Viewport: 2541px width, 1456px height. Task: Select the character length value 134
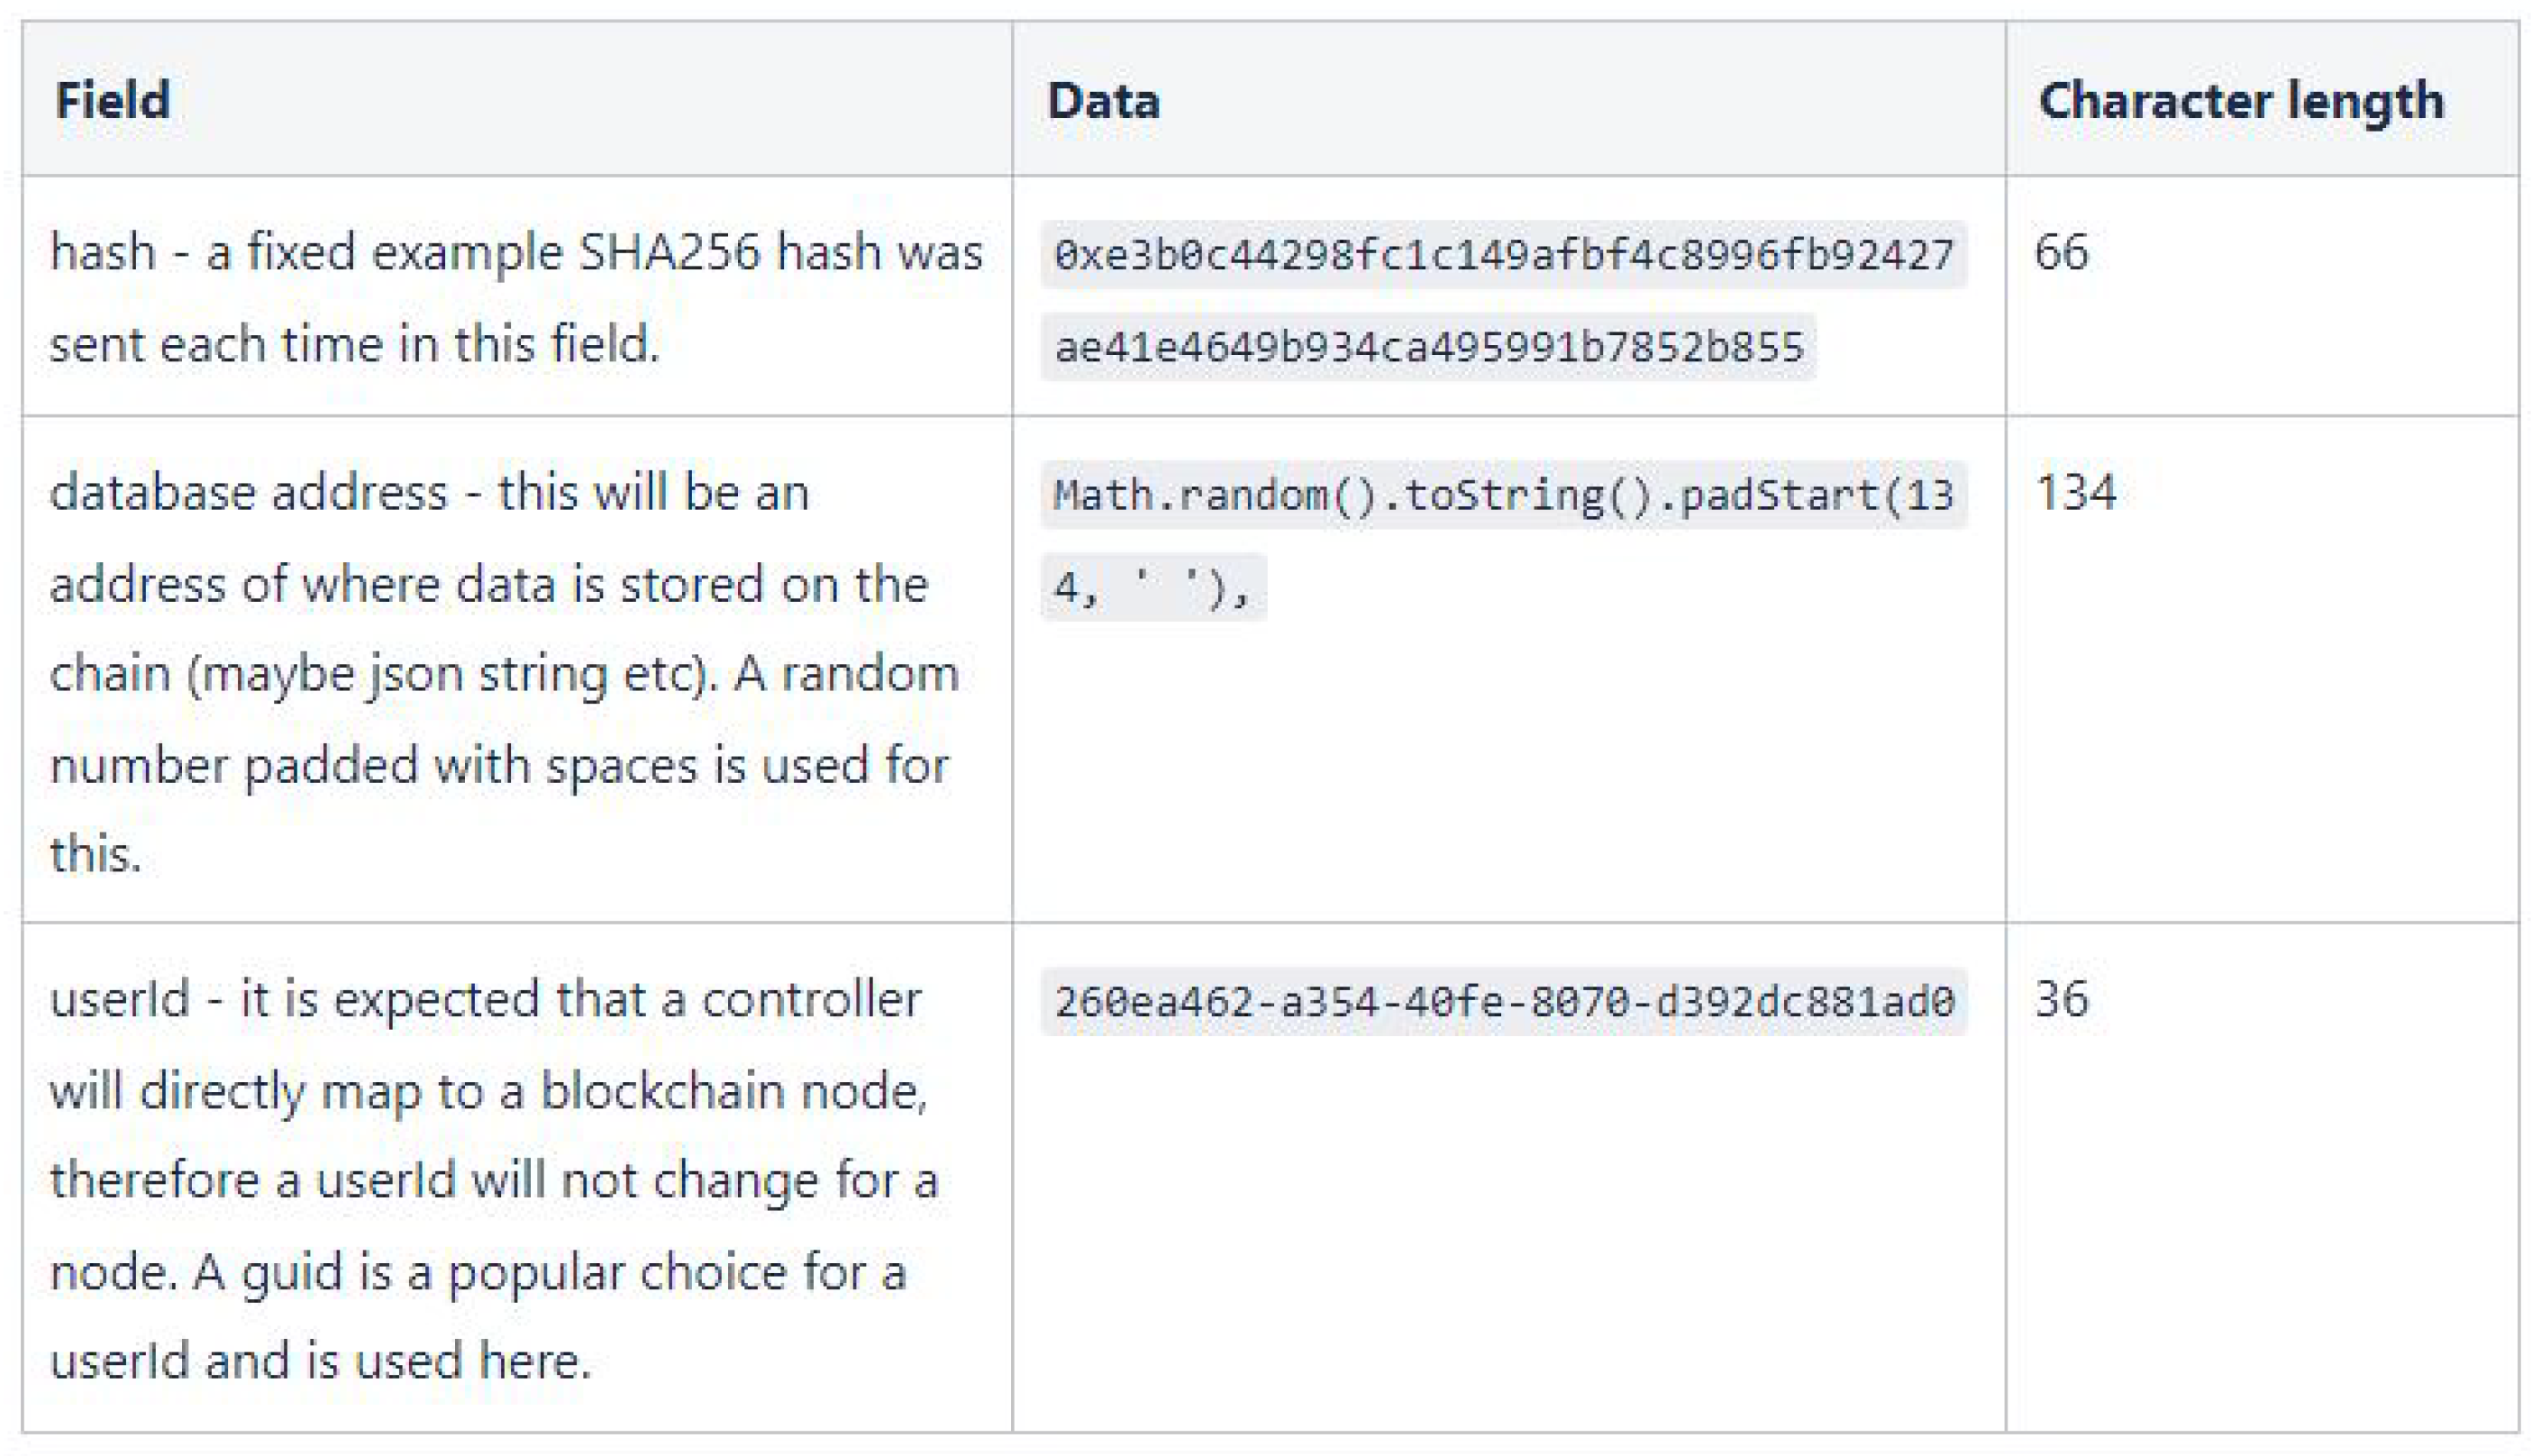click(x=2076, y=492)
